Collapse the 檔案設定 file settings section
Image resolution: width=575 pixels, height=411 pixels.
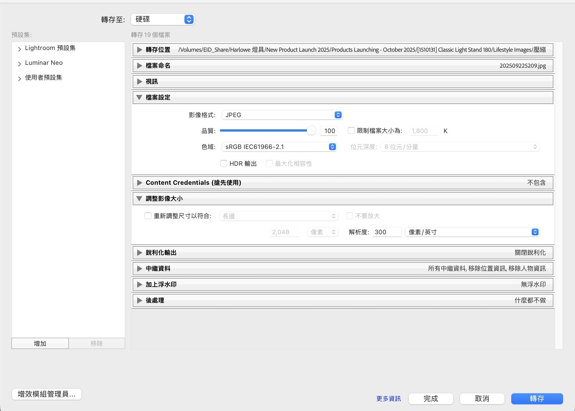pos(139,97)
